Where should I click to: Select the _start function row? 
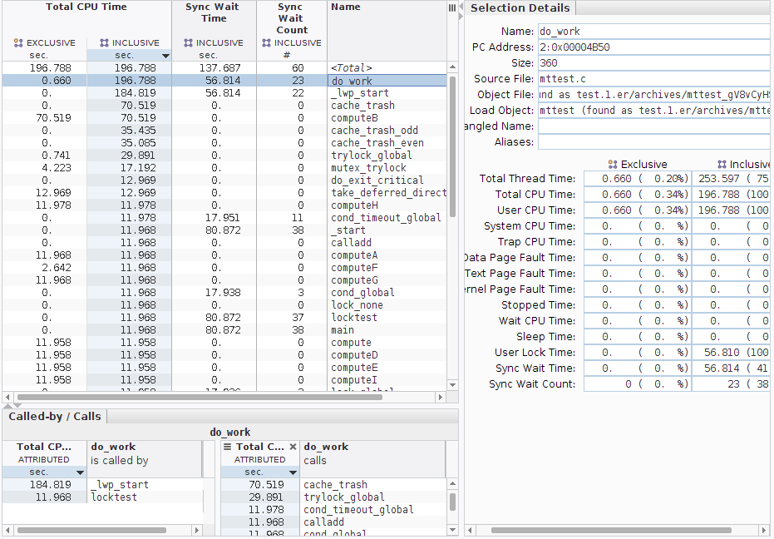click(x=224, y=230)
